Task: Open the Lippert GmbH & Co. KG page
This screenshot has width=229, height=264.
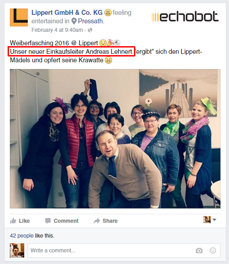Action: tap(67, 13)
